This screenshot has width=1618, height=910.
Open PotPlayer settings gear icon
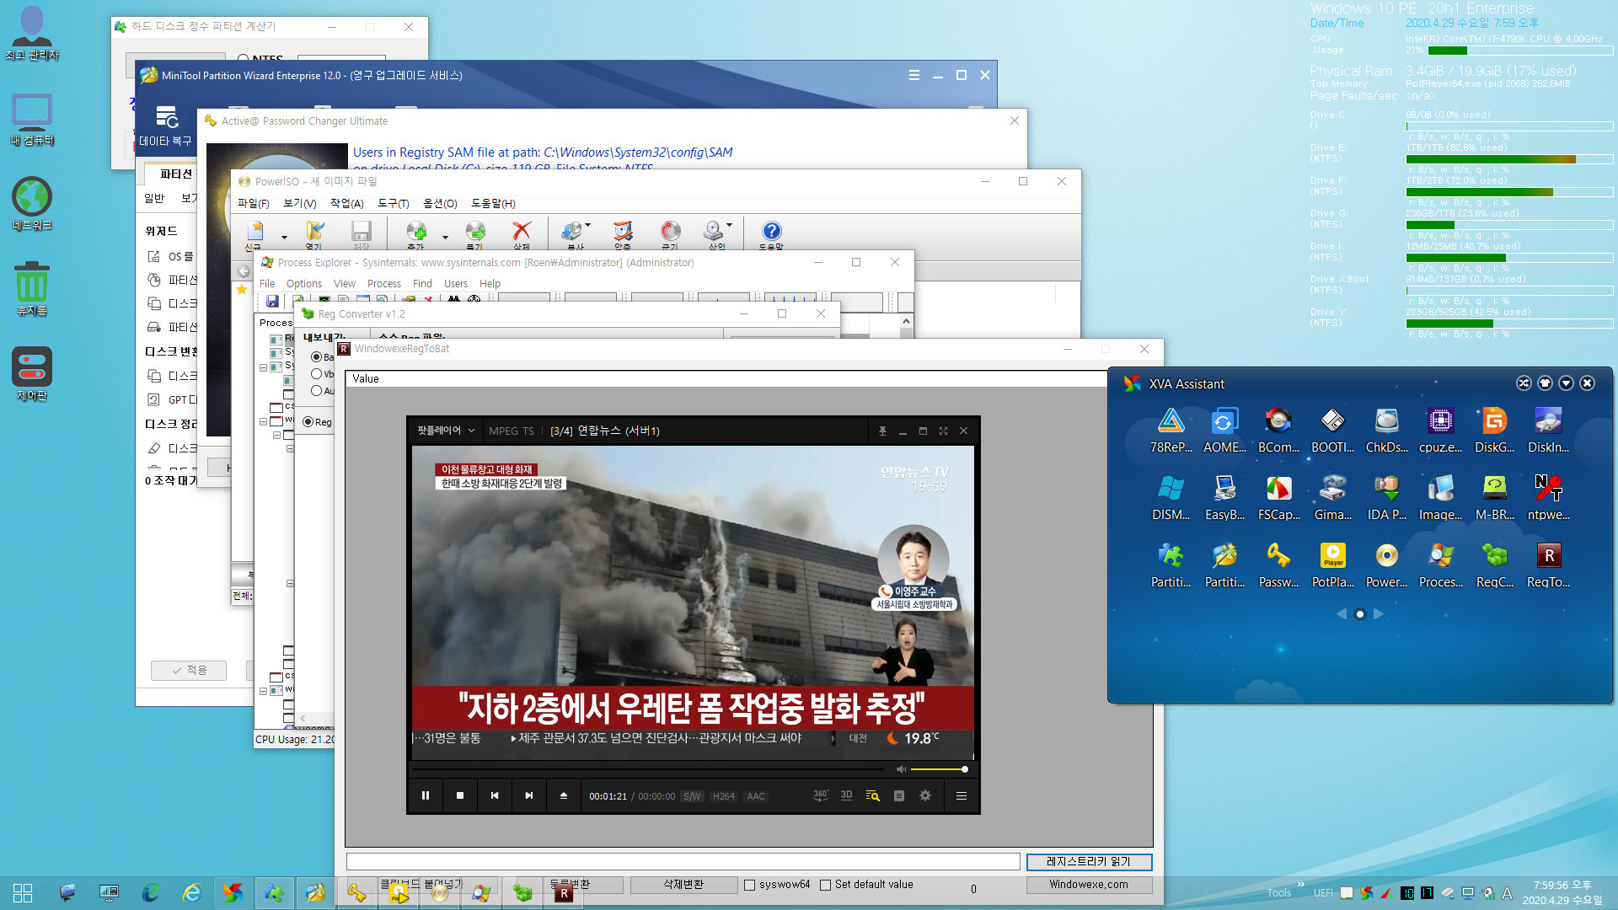pyautogui.click(x=925, y=795)
